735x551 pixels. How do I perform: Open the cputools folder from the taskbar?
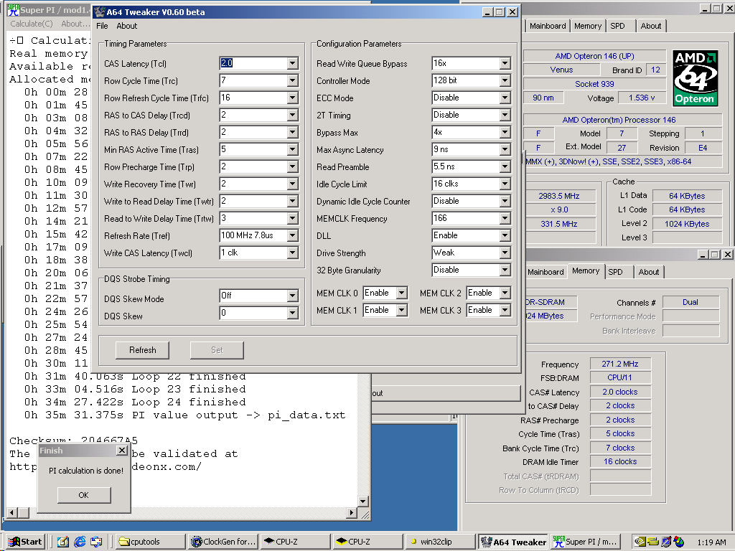click(150, 542)
